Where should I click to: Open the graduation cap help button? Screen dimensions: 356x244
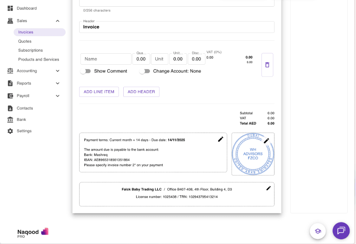318,231
